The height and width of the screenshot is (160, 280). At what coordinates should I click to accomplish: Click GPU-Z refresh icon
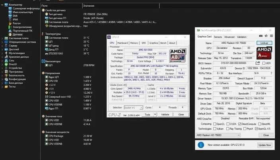(266, 36)
